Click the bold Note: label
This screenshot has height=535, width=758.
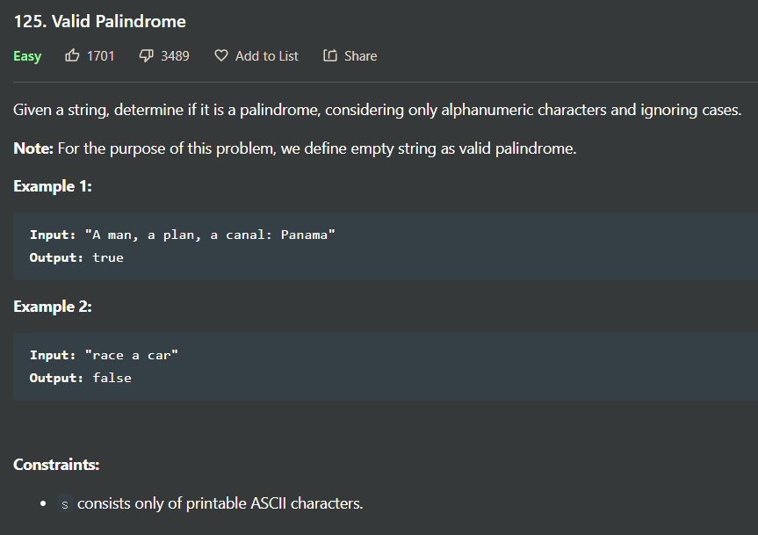pos(33,148)
